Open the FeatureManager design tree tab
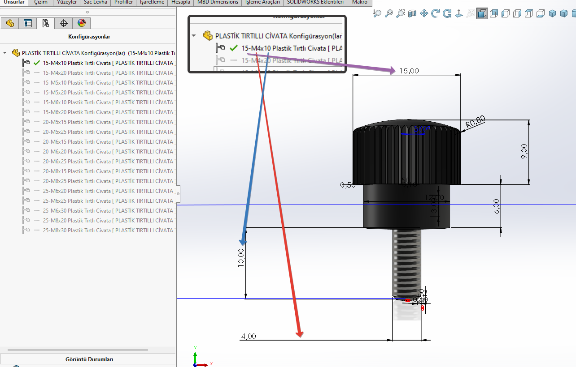The width and height of the screenshot is (576, 367). click(9, 23)
